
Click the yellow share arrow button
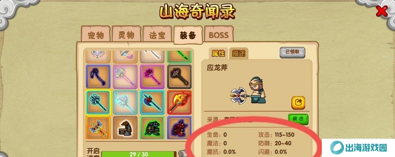point(298,102)
